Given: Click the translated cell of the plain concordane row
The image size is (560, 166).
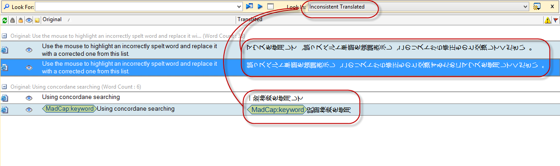Looking at the screenshot, I should (x=276, y=98).
